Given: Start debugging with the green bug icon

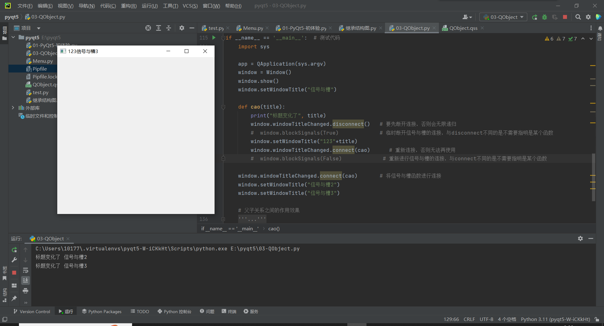Looking at the screenshot, I should pyautogui.click(x=545, y=17).
